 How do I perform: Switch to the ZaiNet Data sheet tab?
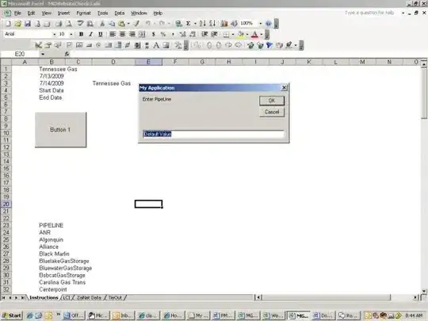89,298
